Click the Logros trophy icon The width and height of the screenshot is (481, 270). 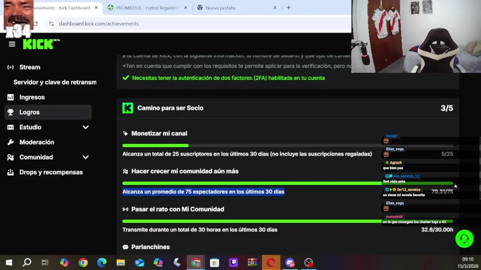pyautogui.click(x=11, y=112)
